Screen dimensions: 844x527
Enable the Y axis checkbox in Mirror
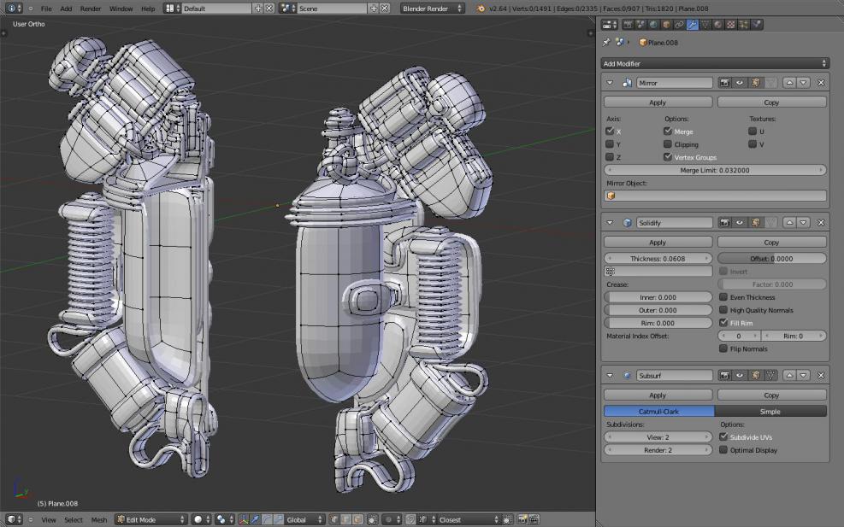(610, 144)
